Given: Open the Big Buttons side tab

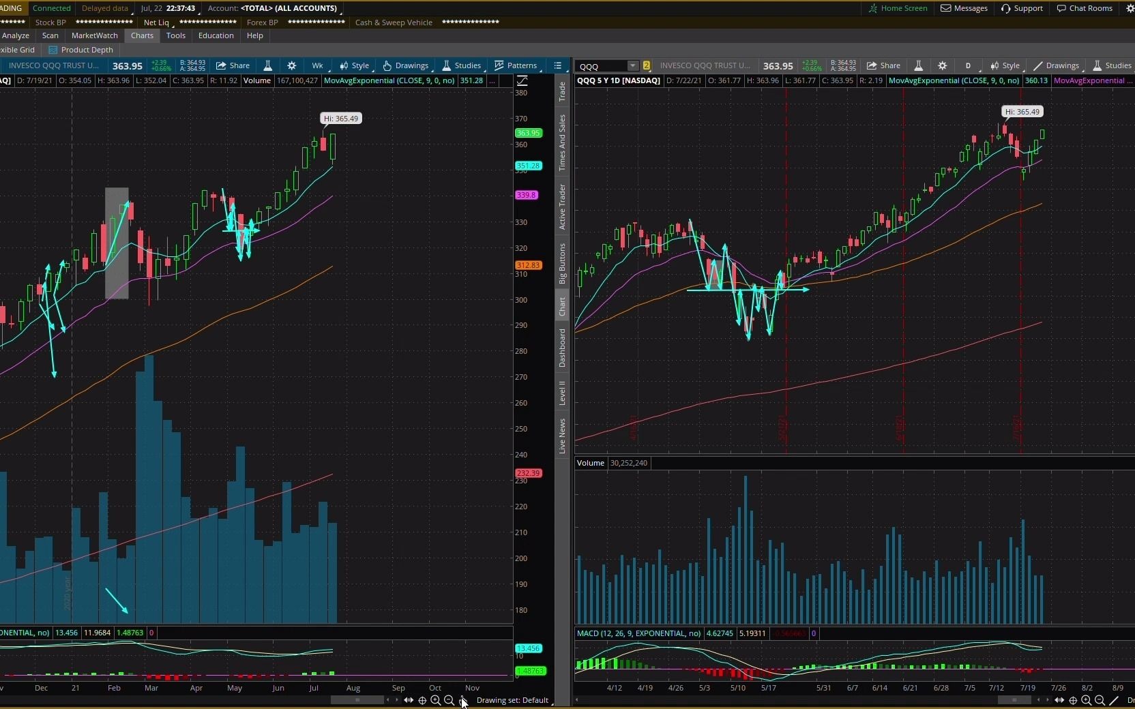Looking at the screenshot, I should pos(562,263).
